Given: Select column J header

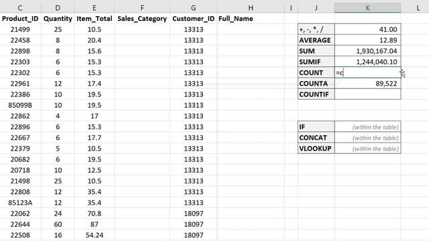Looking at the screenshot, I should point(316,8).
